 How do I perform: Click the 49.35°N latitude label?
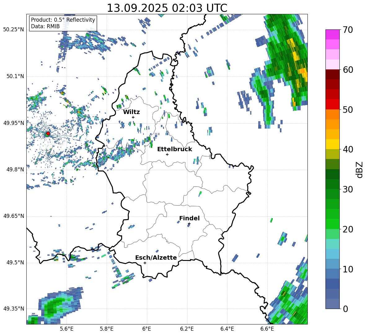coord(14,309)
